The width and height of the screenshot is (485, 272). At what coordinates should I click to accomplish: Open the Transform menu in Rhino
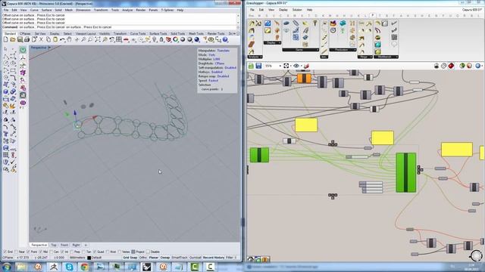point(101,10)
